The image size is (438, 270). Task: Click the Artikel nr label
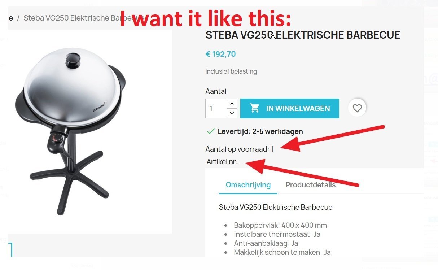(222, 162)
